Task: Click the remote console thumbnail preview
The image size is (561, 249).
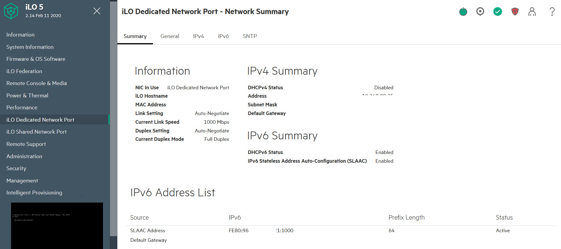Action: pos(57,225)
